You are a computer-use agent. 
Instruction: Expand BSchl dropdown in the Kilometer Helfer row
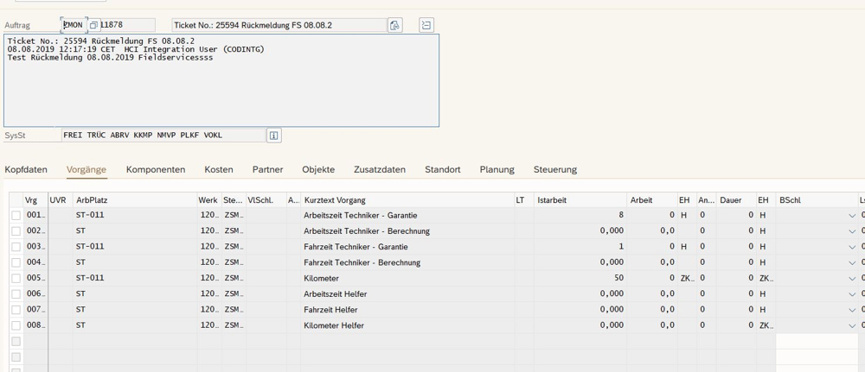[x=852, y=325]
